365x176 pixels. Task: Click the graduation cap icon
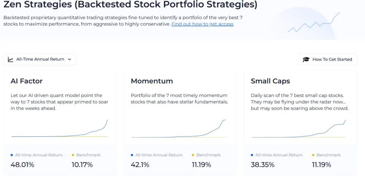click(x=306, y=59)
